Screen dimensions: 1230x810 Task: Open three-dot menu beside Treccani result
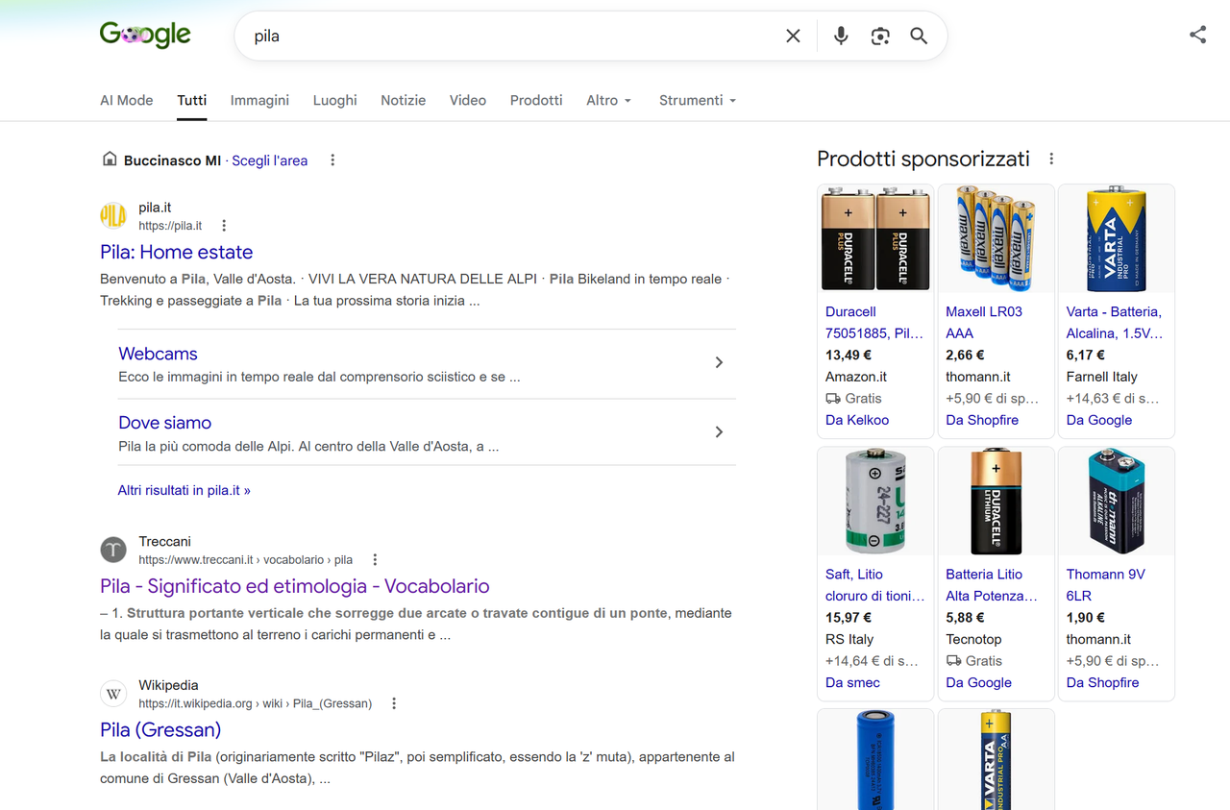(375, 559)
